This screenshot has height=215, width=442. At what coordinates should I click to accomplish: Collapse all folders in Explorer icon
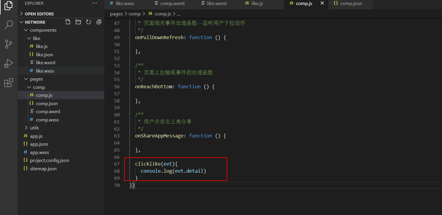tap(99, 22)
